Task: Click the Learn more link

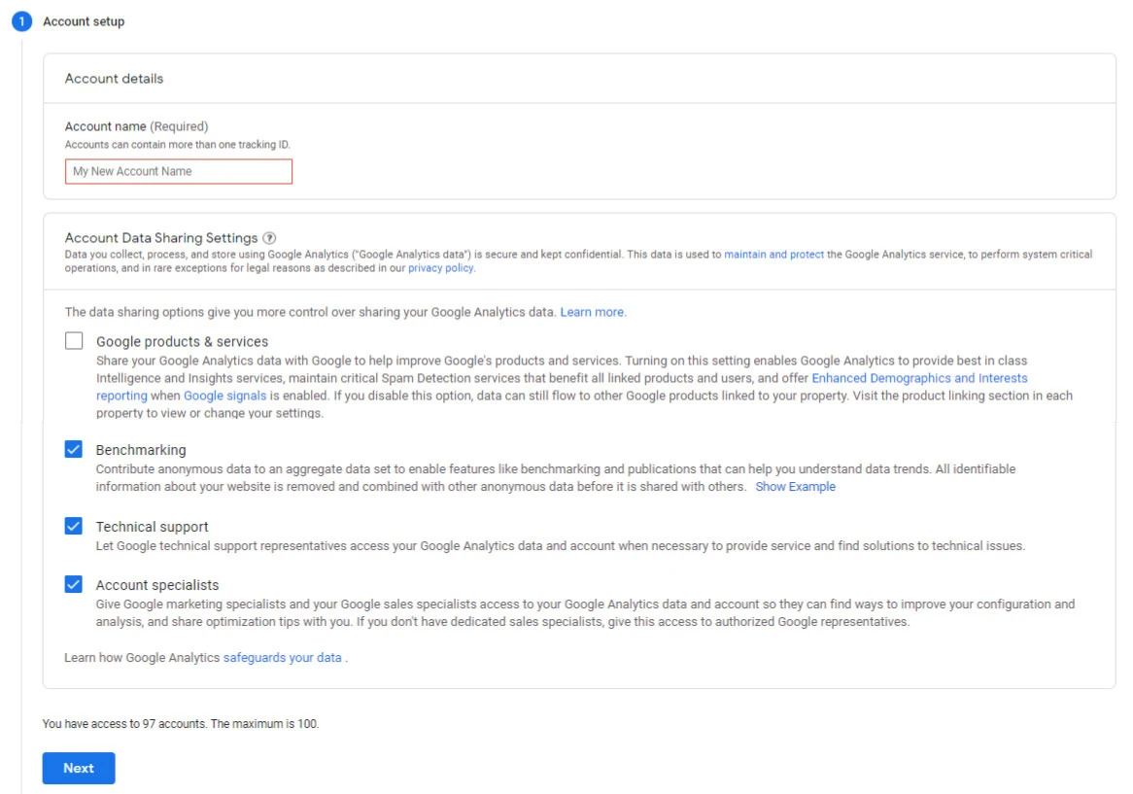Action: (x=593, y=312)
